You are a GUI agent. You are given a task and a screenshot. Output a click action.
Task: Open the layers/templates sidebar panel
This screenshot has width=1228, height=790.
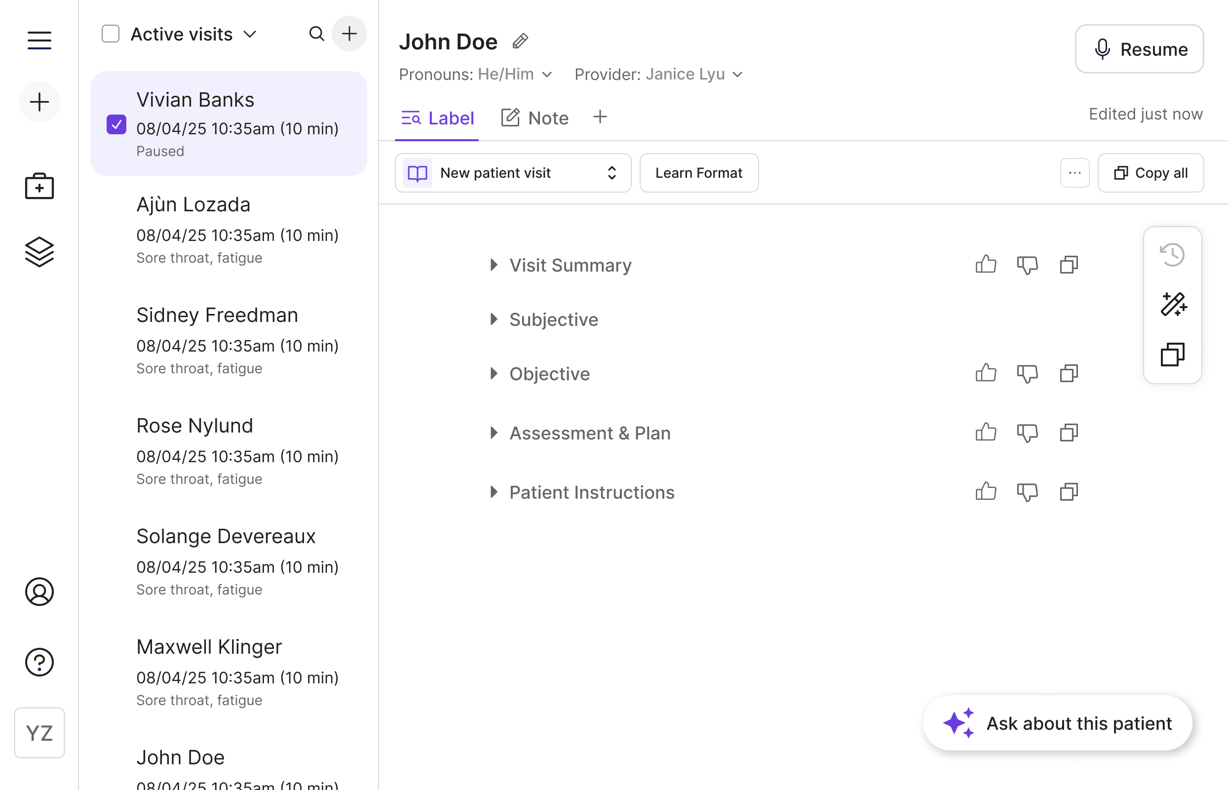pyautogui.click(x=39, y=251)
